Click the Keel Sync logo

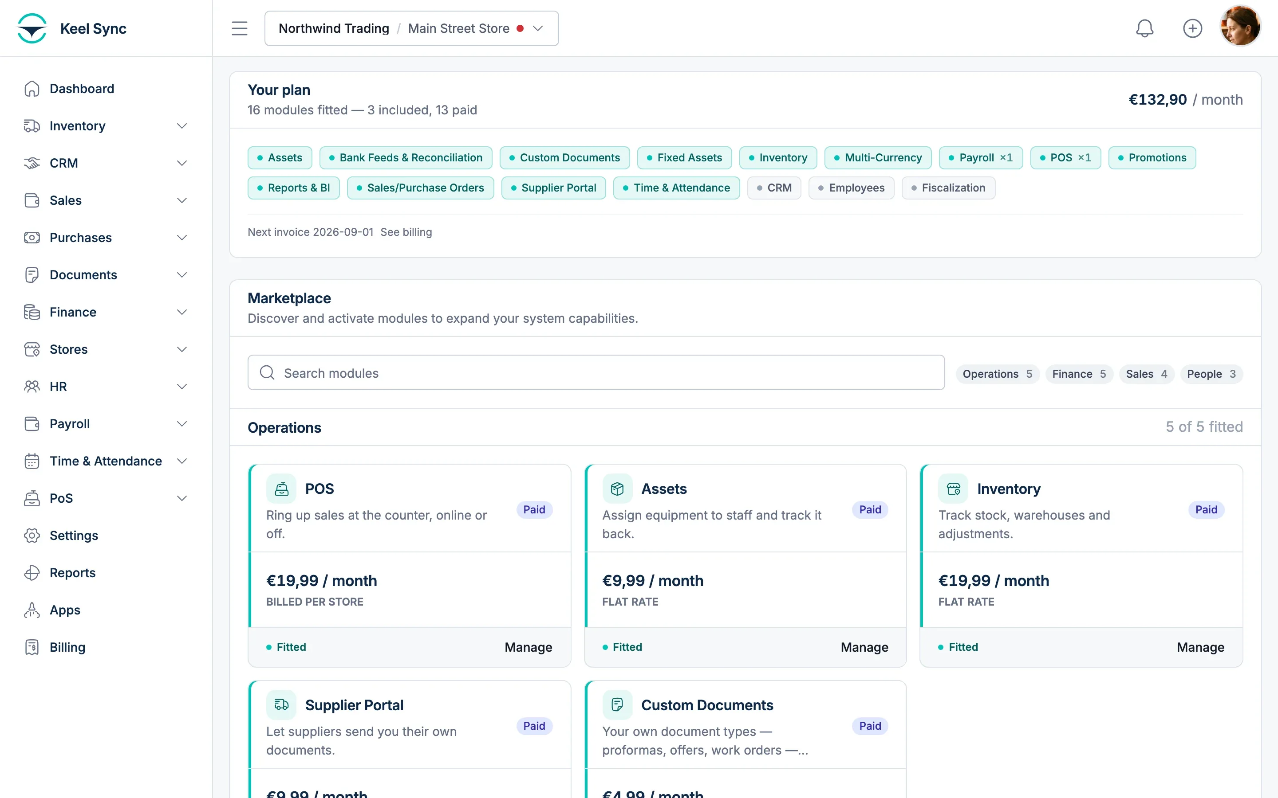click(x=32, y=28)
